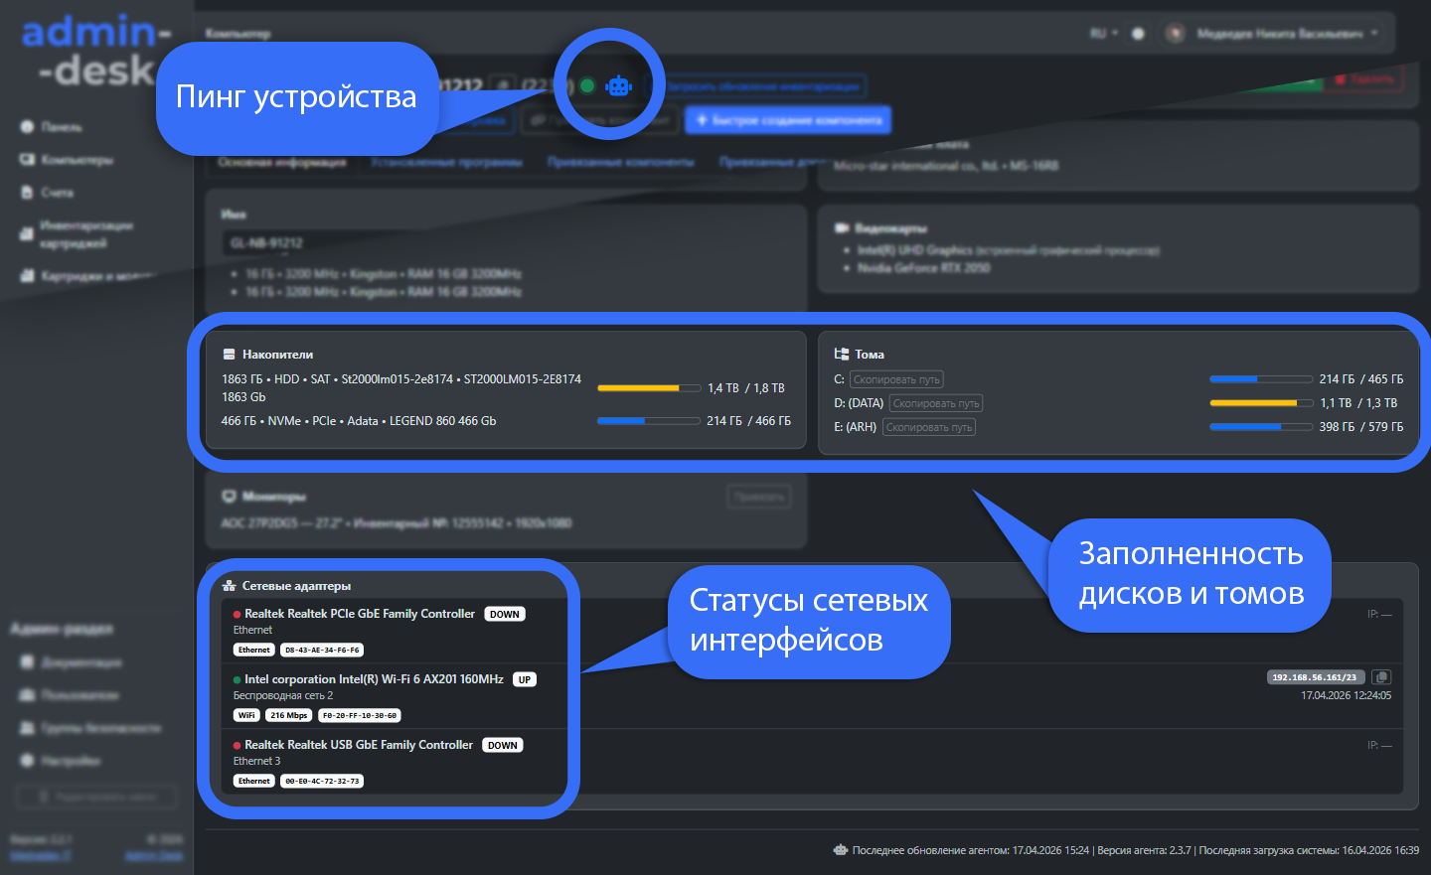This screenshot has width=1431, height=875.
Task: Click the Сетевые адаптеры panel icon
Action: tap(227, 586)
